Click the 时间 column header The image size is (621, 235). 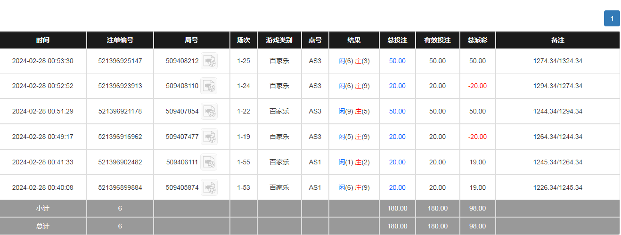(x=43, y=41)
